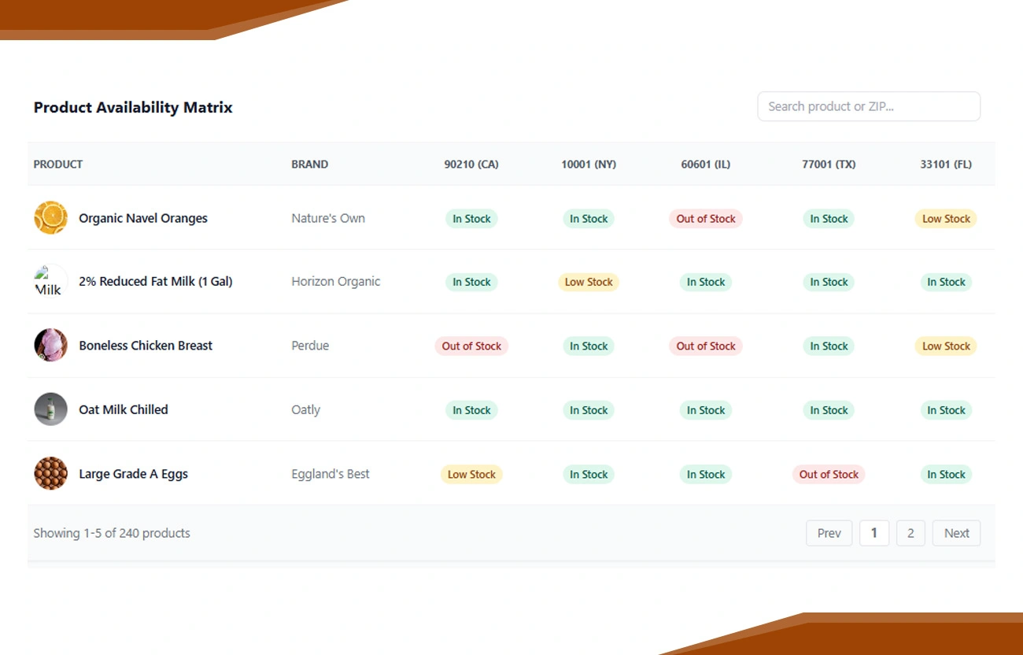Select page 1 in pagination
This screenshot has width=1023, height=655.
(873, 533)
